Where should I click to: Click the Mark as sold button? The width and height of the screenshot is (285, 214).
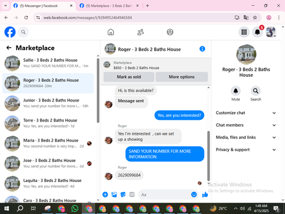click(x=129, y=77)
